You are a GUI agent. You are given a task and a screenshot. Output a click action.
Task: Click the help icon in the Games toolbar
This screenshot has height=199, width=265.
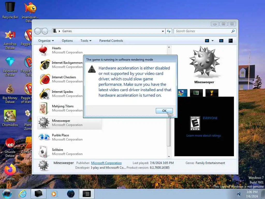(x=231, y=41)
